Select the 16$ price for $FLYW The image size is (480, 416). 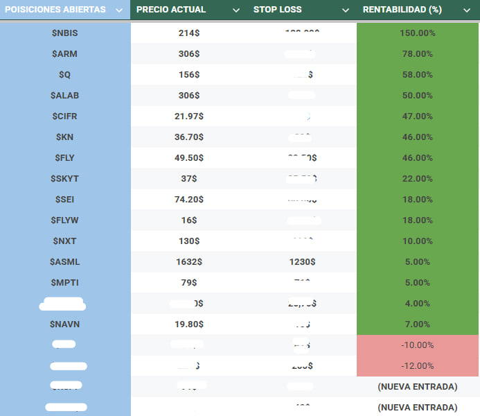189,220
